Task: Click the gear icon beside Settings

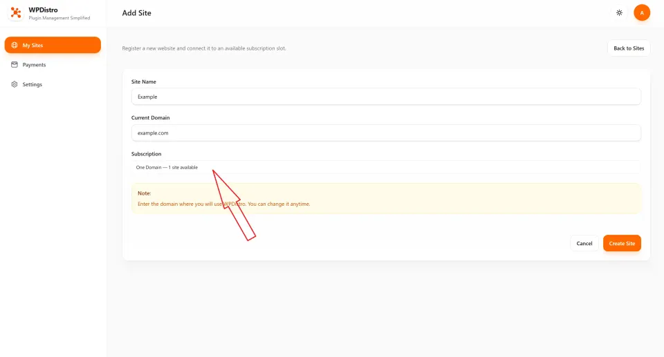Action: pyautogui.click(x=15, y=84)
